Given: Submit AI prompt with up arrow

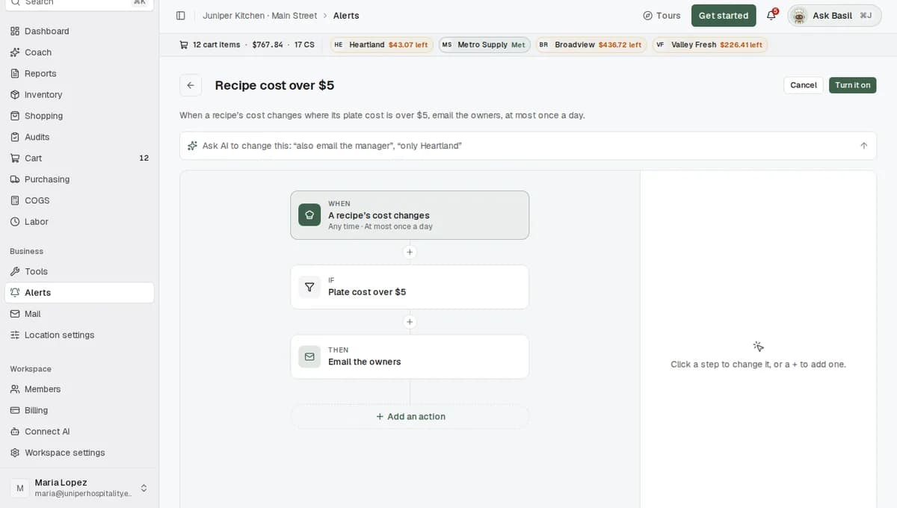Looking at the screenshot, I should click(864, 146).
